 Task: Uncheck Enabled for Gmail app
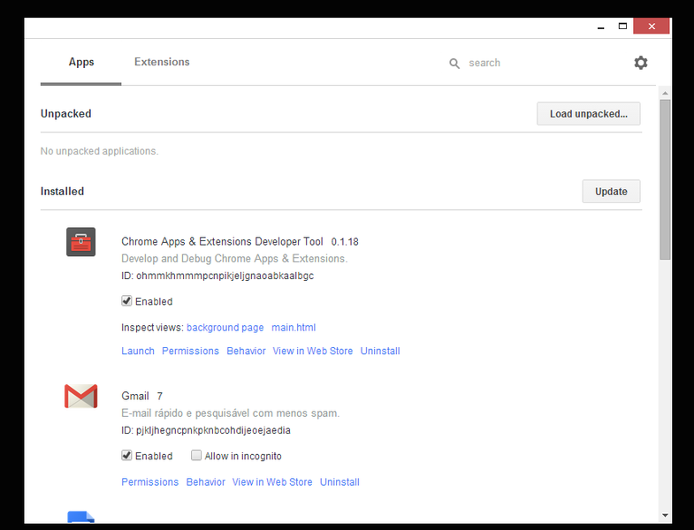(126, 455)
